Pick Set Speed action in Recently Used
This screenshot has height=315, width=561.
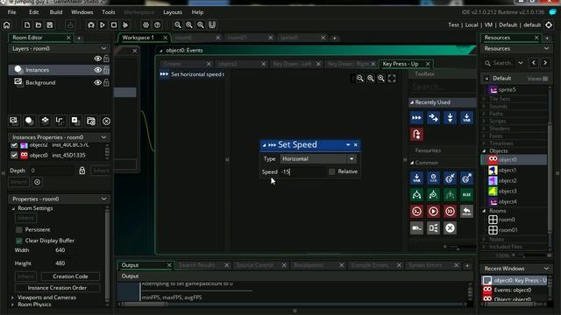click(x=416, y=118)
